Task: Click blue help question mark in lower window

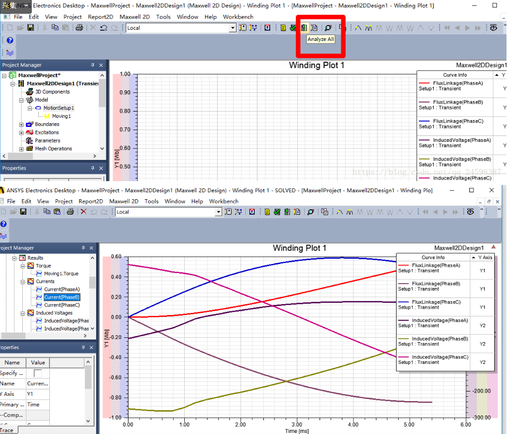Action: coord(3,224)
